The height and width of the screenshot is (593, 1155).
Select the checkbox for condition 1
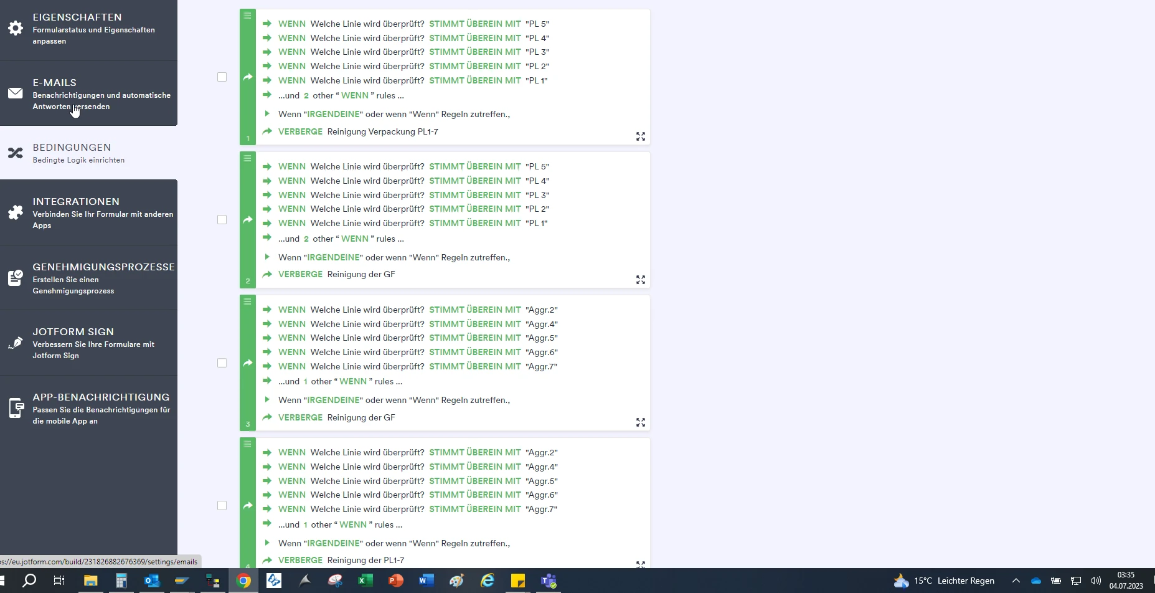point(222,77)
